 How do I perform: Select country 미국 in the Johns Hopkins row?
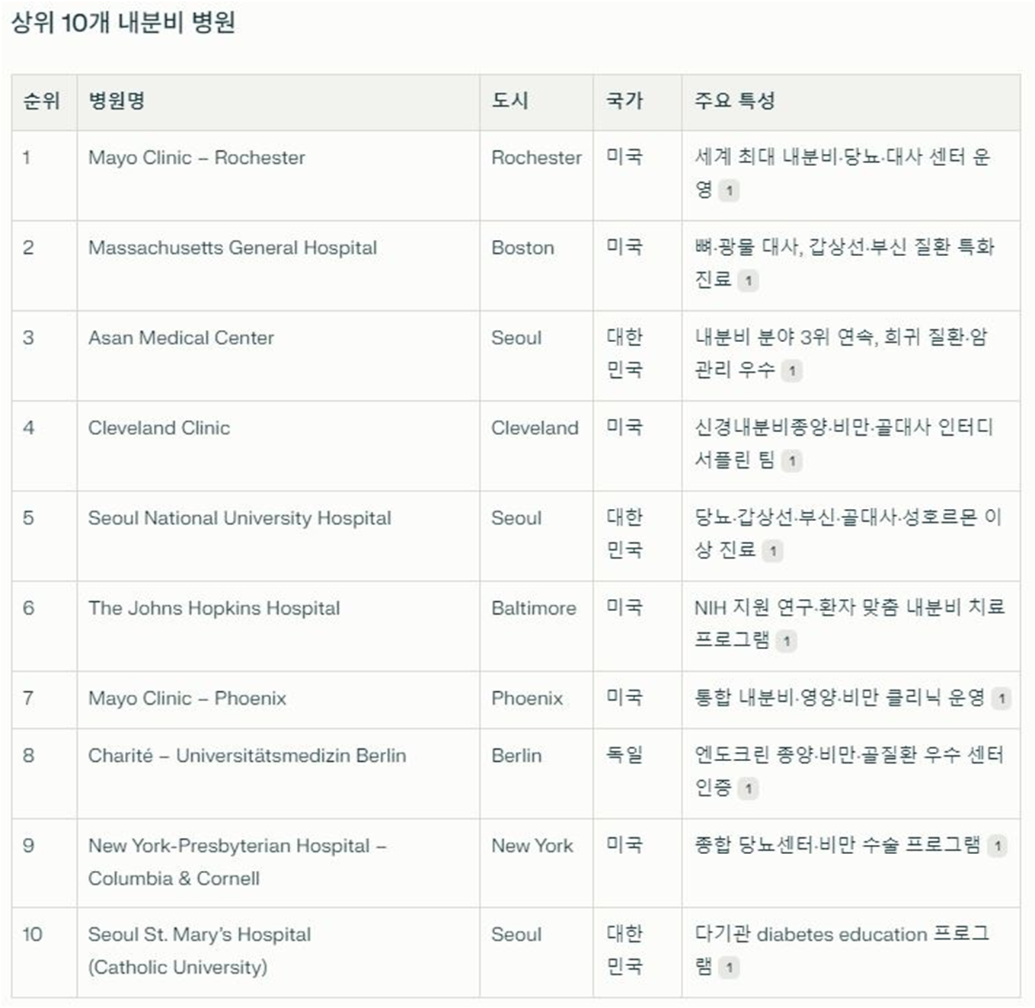click(625, 607)
